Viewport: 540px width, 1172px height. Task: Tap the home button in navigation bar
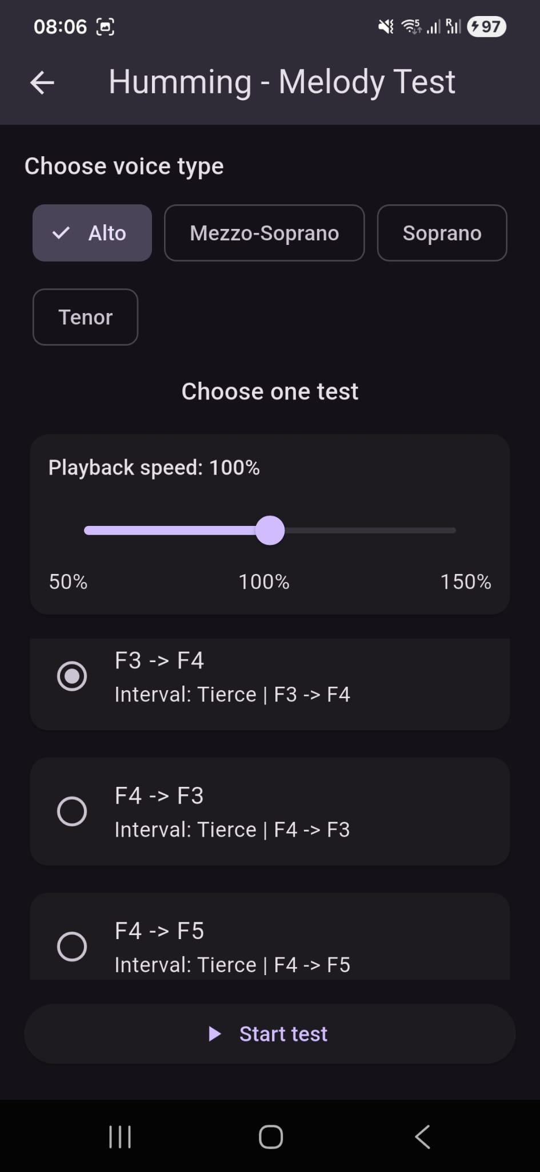(270, 1137)
